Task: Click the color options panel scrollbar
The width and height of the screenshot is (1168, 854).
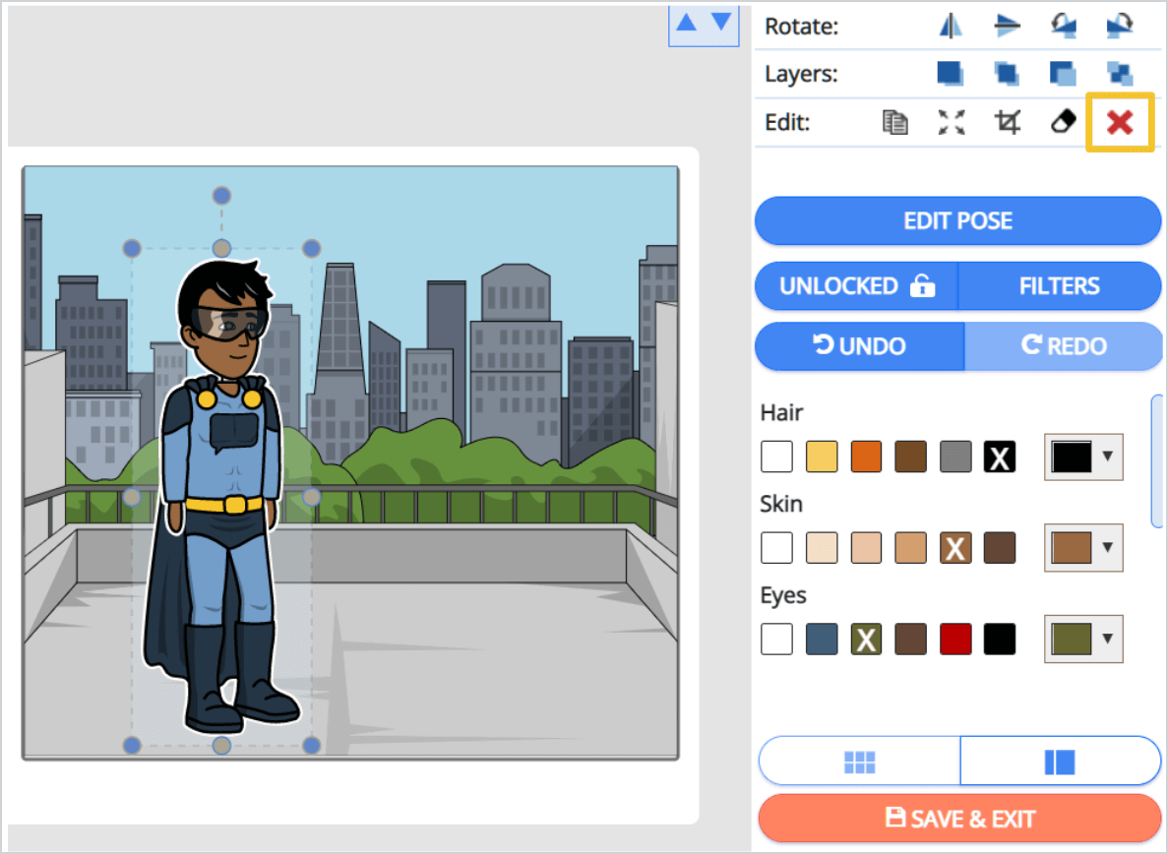Action: click(x=1157, y=461)
